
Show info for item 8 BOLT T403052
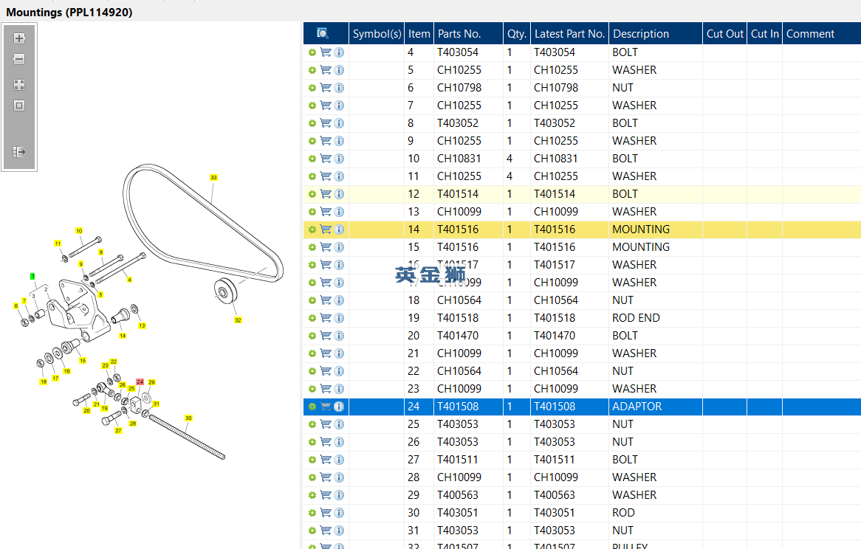coord(340,122)
